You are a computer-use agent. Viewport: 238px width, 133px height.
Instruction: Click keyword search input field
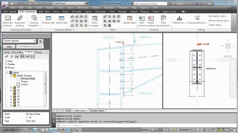pyautogui.click(x=150, y=4)
